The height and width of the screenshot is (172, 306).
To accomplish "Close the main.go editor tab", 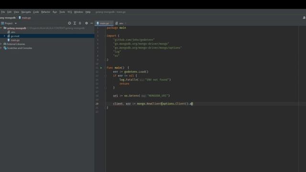I will (x=111, y=23).
